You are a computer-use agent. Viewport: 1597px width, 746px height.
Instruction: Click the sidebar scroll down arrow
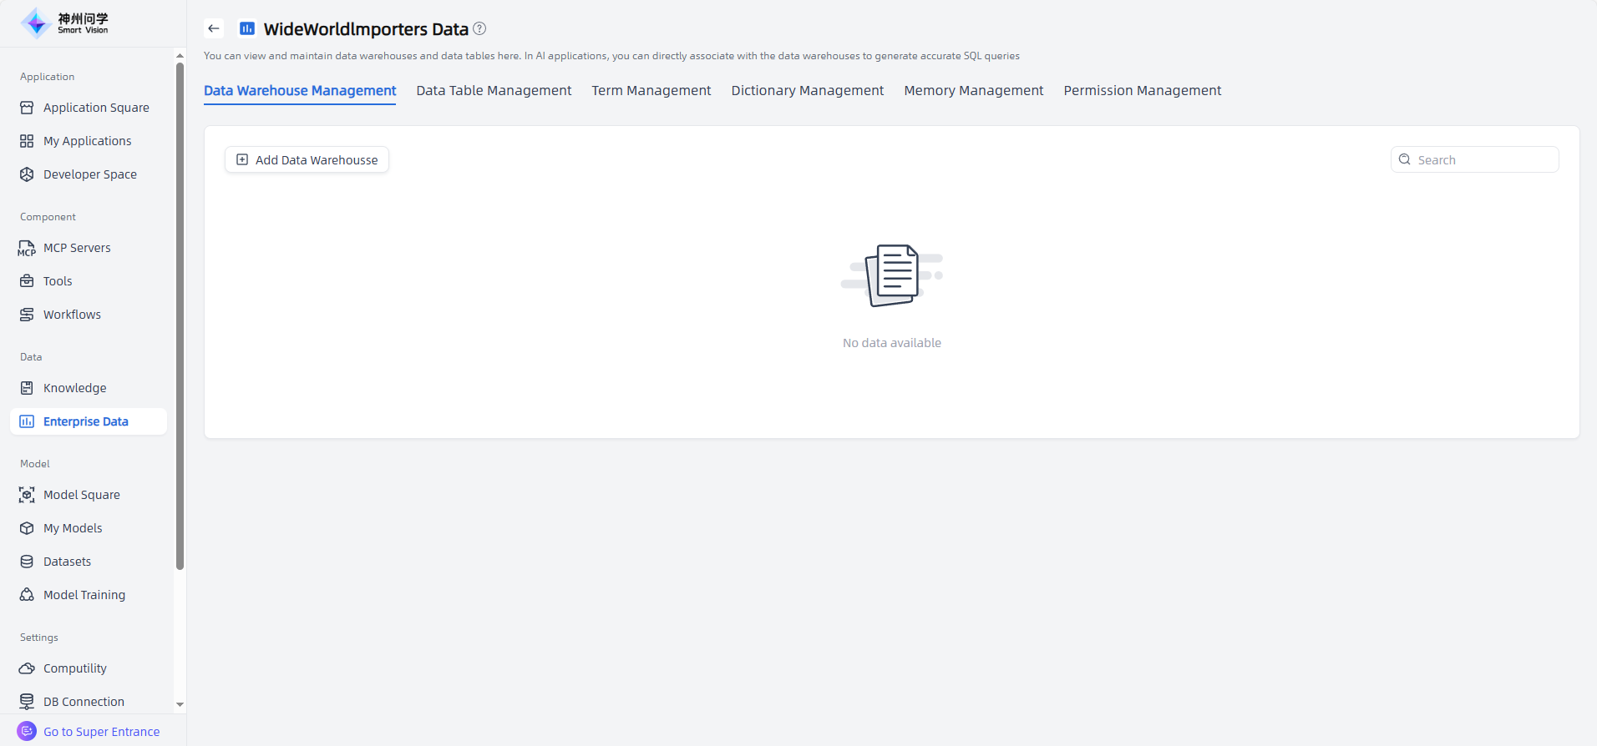click(x=180, y=704)
